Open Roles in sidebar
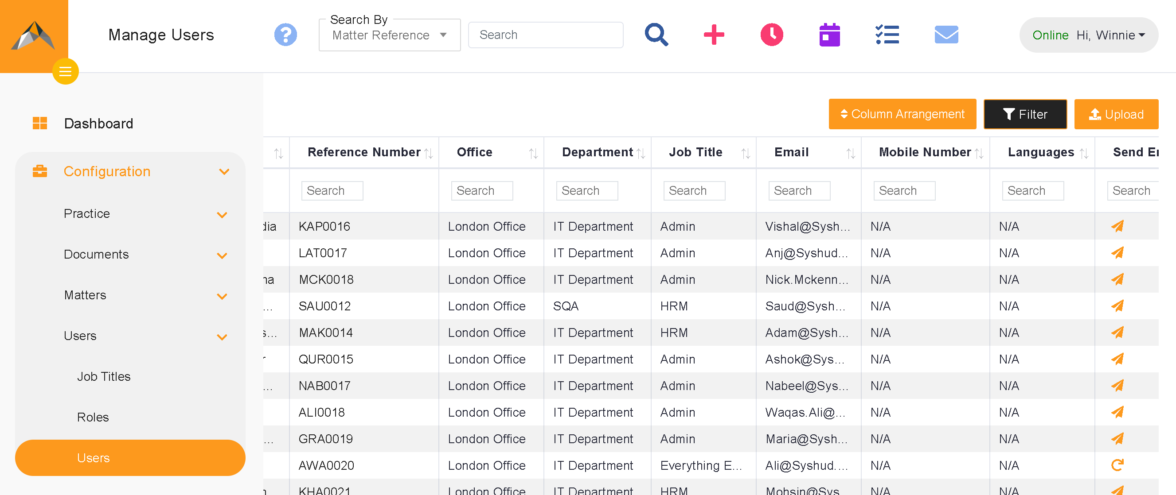This screenshot has height=495, width=1176. pos(93,417)
